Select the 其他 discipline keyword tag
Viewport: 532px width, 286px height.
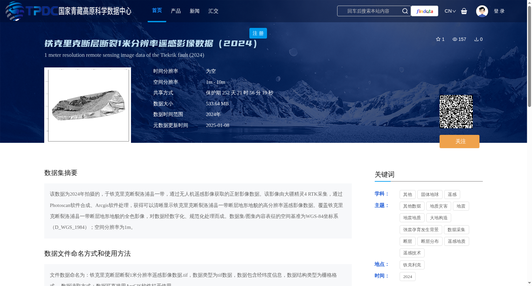coord(408,195)
